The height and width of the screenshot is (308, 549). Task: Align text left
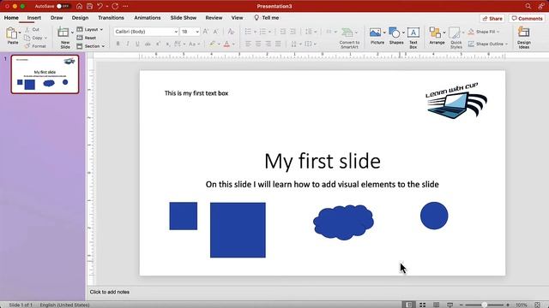click(248, 44)
